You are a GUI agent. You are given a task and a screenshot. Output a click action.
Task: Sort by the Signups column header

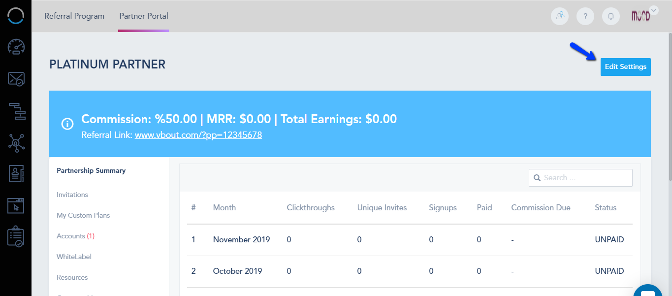(443, 208)
